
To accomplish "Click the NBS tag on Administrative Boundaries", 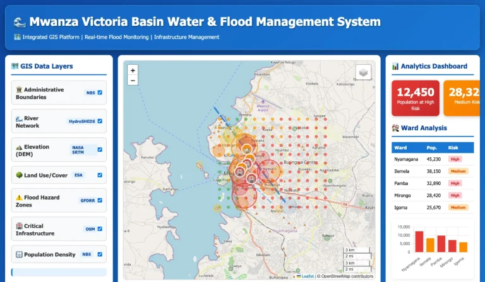I will [x=91, y=93].
